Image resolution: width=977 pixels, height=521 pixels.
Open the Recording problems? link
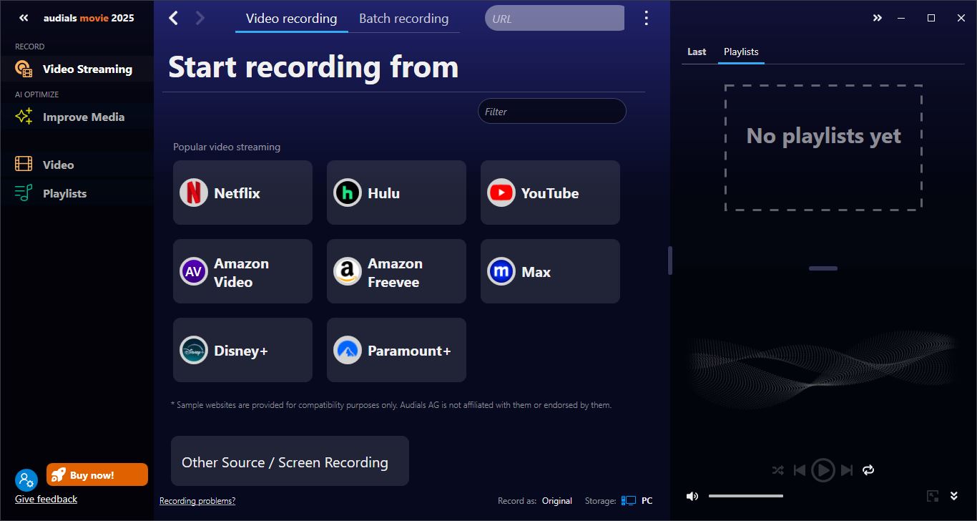(197, 501)
